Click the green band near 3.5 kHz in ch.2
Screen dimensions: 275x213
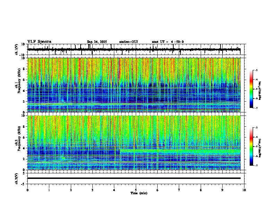click(180, 151)
